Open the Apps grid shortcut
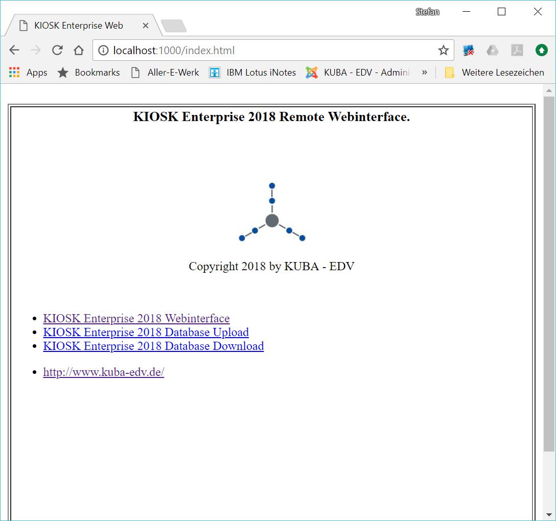Screen dimensions: 556x521 (28, 73)
